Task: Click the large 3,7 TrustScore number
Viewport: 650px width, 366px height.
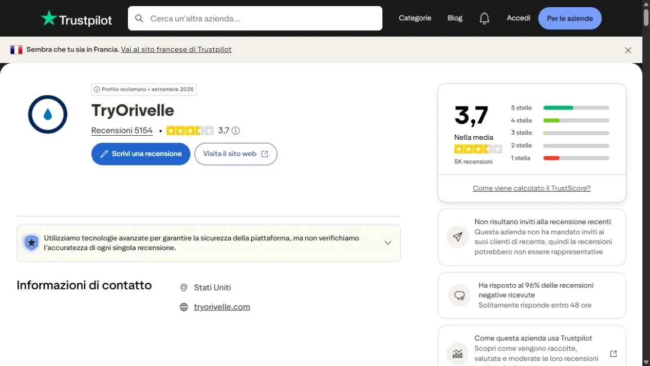Action: (x=471, y=115)
